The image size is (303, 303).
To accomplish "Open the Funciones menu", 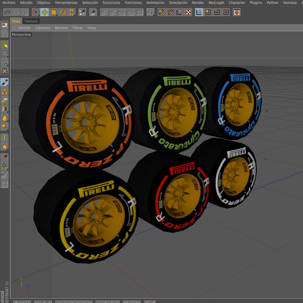I will (133, 3).
